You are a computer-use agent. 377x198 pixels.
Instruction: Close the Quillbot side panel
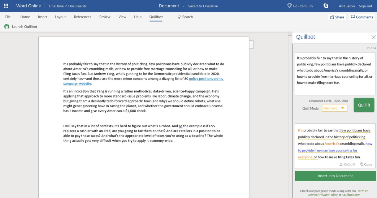tap(373, 37)
